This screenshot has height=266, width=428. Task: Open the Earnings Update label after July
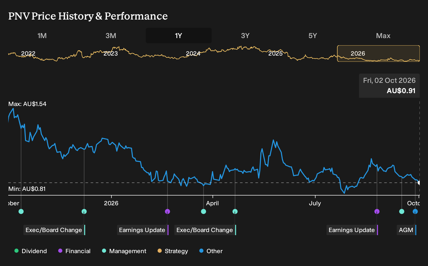(352, 230)
